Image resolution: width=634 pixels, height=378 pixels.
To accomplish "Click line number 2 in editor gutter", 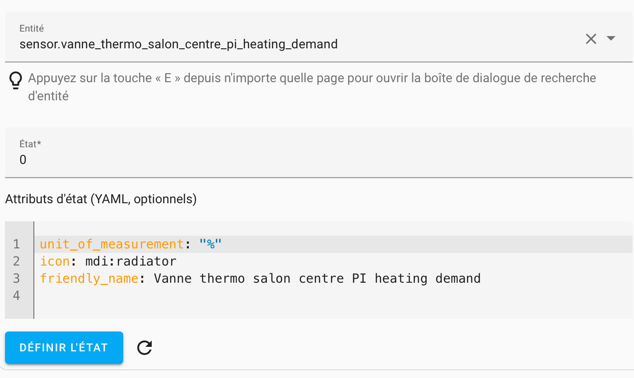I will 17,261.
